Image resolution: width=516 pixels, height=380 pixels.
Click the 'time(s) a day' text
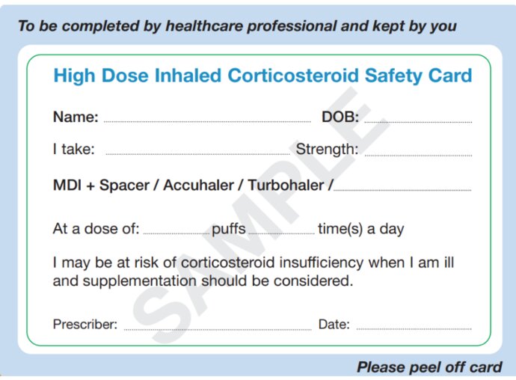(361, 229)
